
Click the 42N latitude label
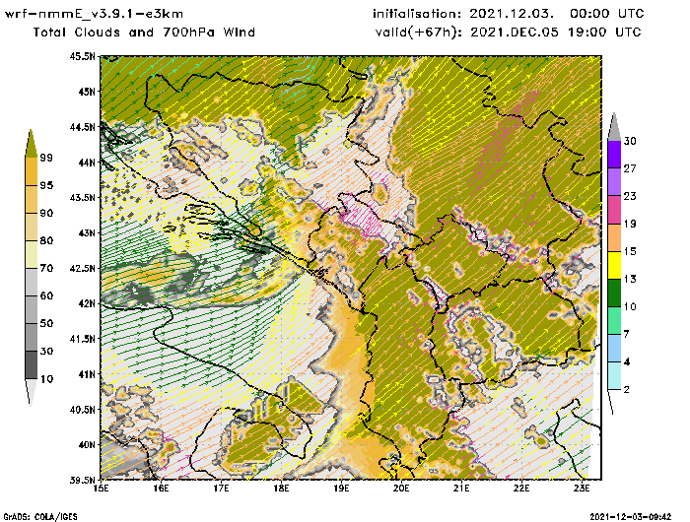point(87,303)
